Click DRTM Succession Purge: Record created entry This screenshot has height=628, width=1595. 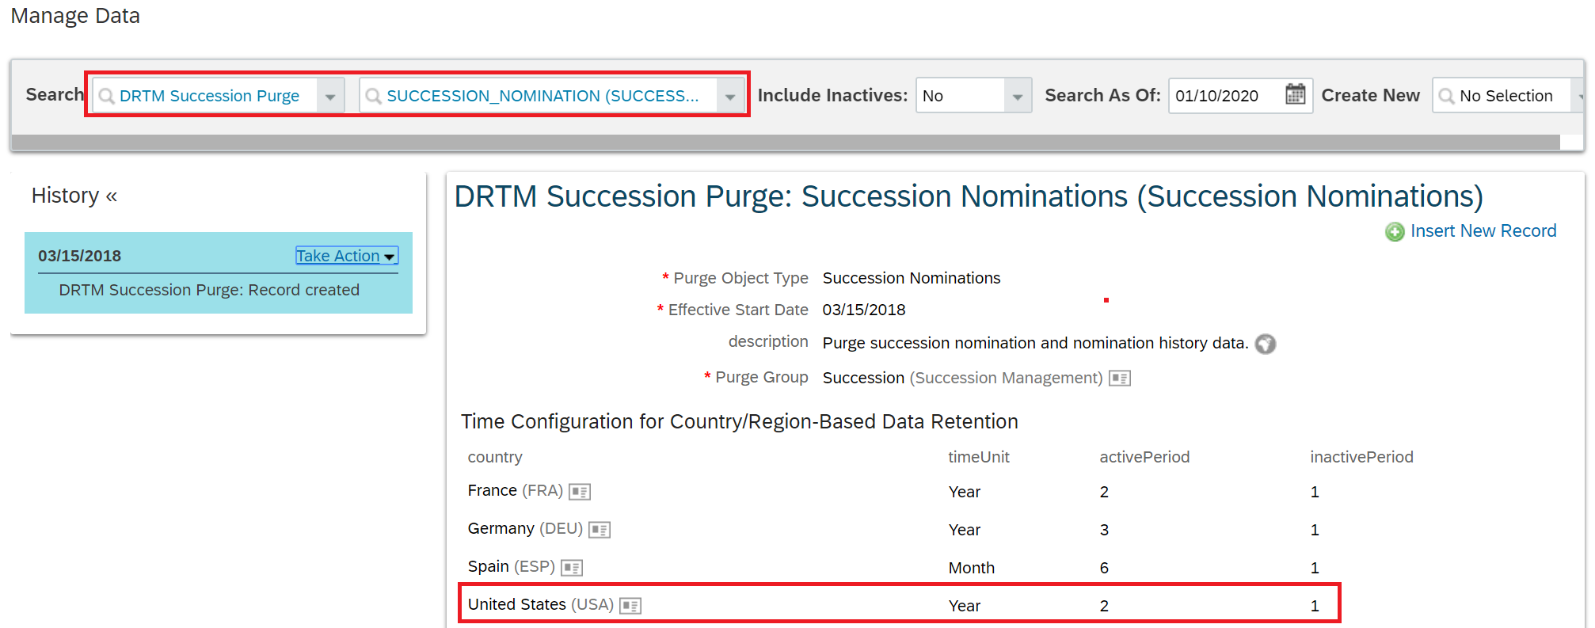pyautogui.click(x=209, y=290)
